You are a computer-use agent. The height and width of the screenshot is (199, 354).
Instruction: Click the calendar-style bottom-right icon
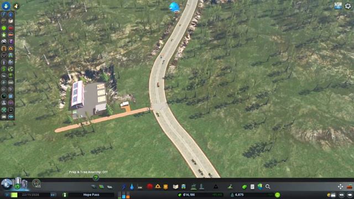333,195
